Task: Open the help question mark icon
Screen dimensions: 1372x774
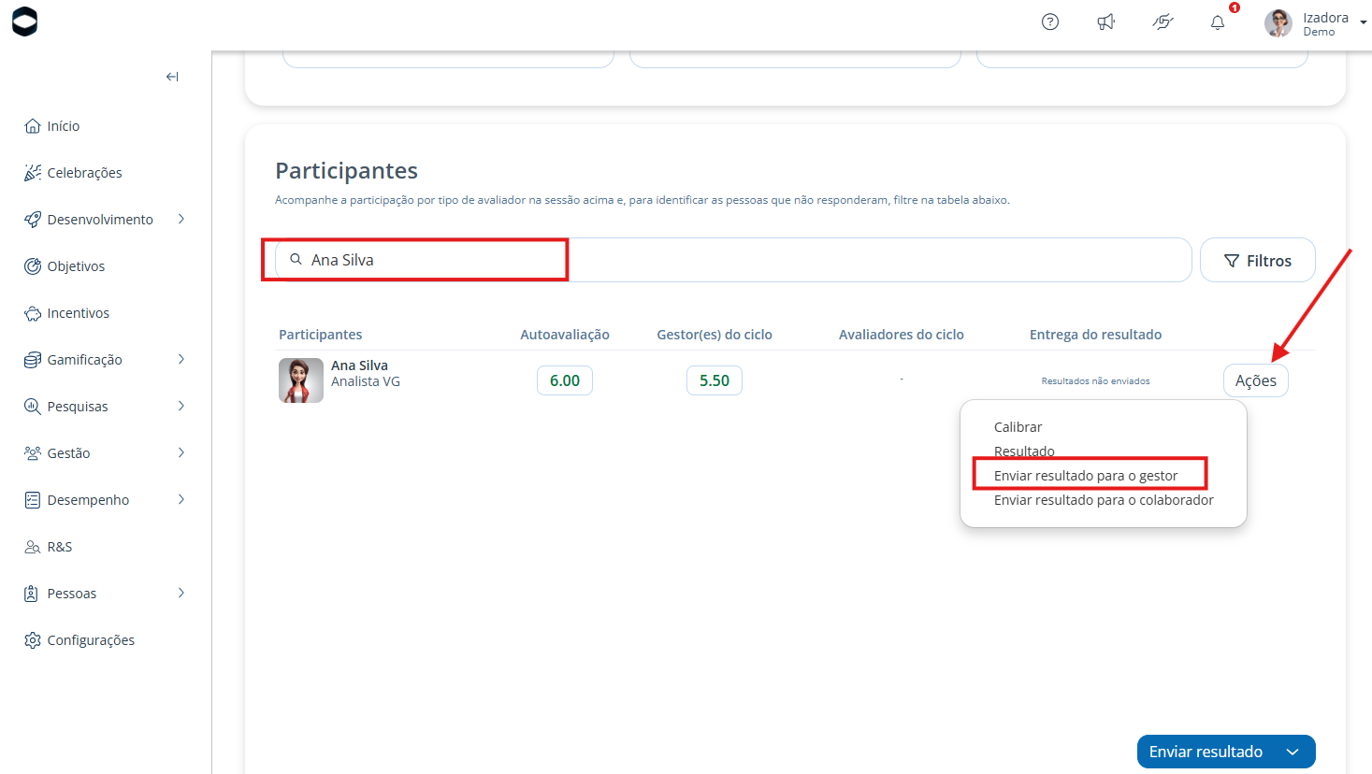Action: (x=1050, y=21)
